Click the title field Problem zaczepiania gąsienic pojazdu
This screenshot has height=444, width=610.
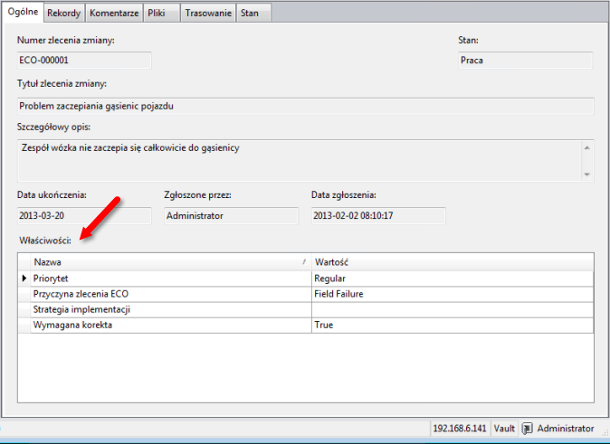click(x=305, y=106)
